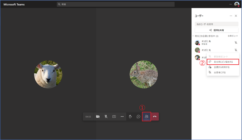Open profile avatar in top right
The image size is (242, 140).
[237, 4]
